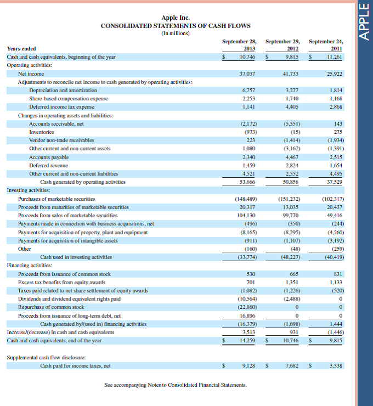Click the 'Years ended' label

(x=21, y=49)
